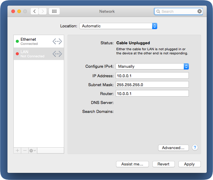The width and height of the screenshot is (213, 180).
Task: Click the Router field 10.0.0.1
Action: 152,93
